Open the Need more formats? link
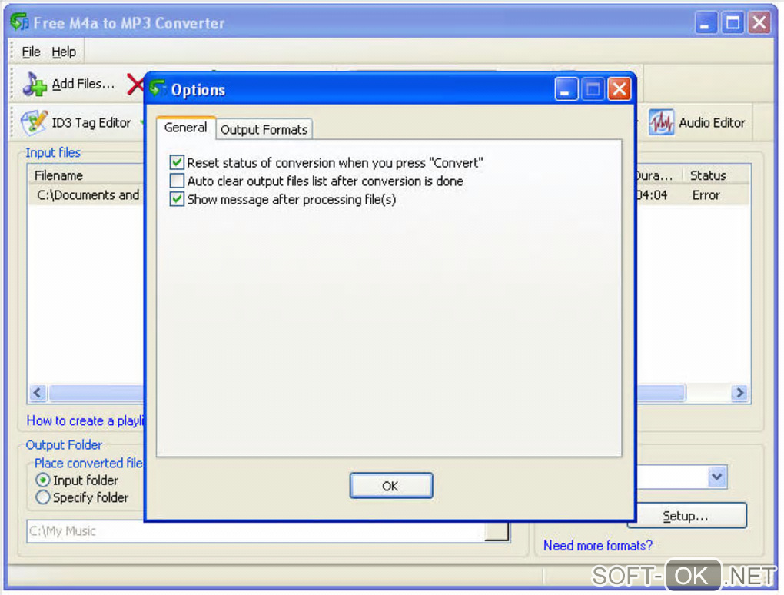The height and width of the screenshot is (595, 784). [x=598, y=546]
